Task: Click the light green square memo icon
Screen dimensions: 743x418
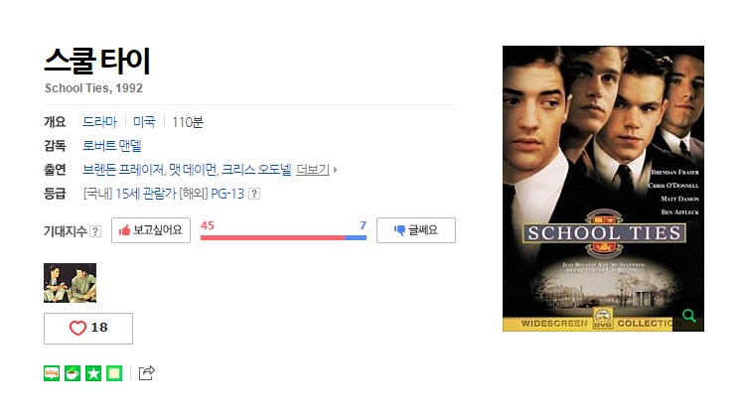Action: pyautogui.click(x=114, y=373)
